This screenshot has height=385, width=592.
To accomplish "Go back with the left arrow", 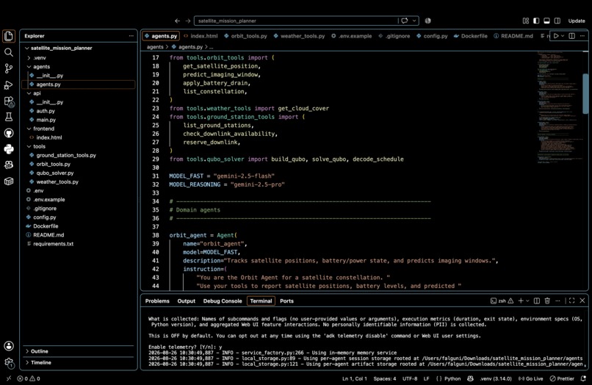I will click(x=177, y=21).
